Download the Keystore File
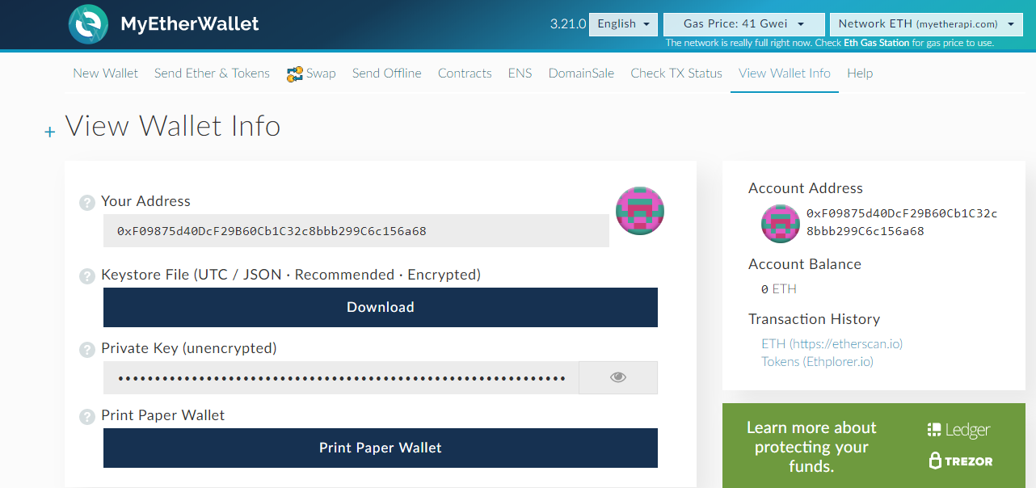The height and width of the screenshot is (488, 1036). click(381, 307)
